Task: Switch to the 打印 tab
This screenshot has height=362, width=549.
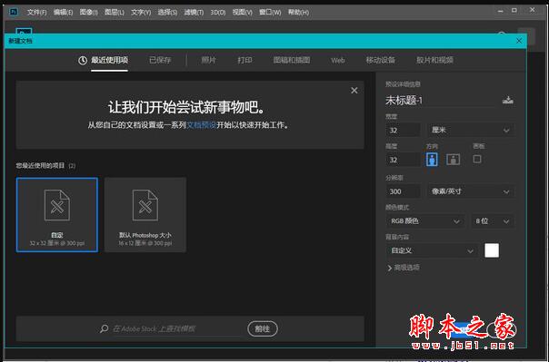Action: 245,60
